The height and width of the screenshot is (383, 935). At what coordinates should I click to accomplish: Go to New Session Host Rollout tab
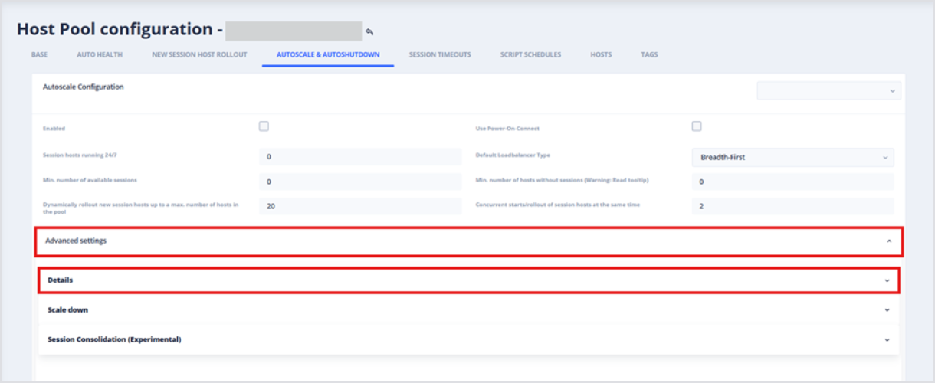tap(199, 55)
